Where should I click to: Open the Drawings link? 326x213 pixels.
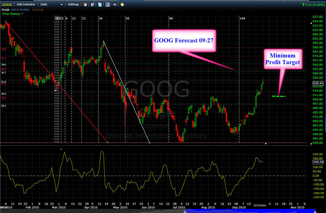(38, 10)
